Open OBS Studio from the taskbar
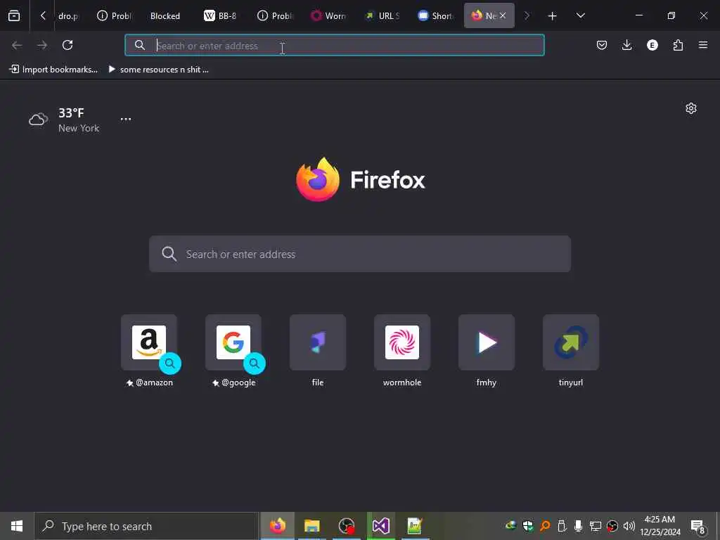This screenshot has width=720, height=540. 346,526
